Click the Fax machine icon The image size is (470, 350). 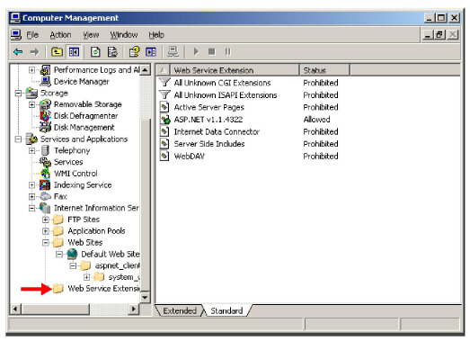[x=46, y=197]
